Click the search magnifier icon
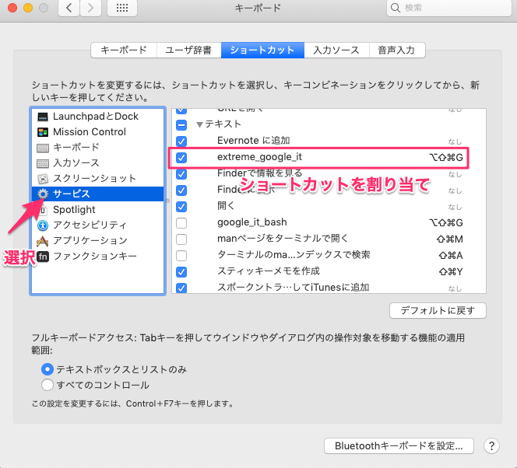517x468 pixels. 395,8
